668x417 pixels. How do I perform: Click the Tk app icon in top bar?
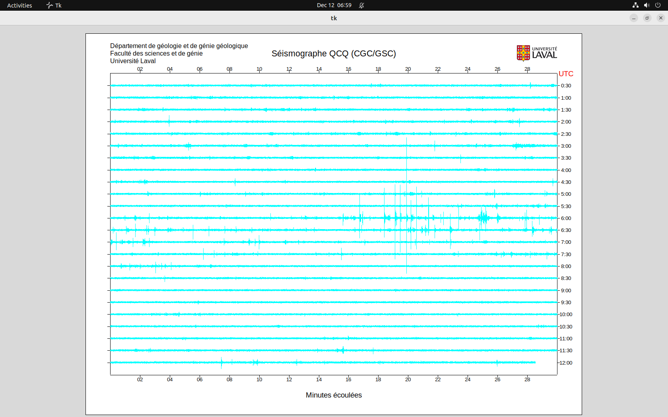click(x=50, y=5)
